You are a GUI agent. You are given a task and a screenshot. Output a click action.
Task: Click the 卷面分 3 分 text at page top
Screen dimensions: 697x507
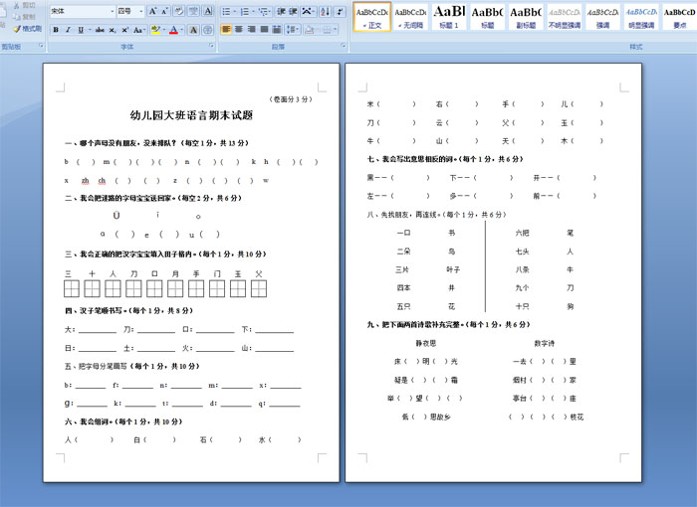pos(291,99)
